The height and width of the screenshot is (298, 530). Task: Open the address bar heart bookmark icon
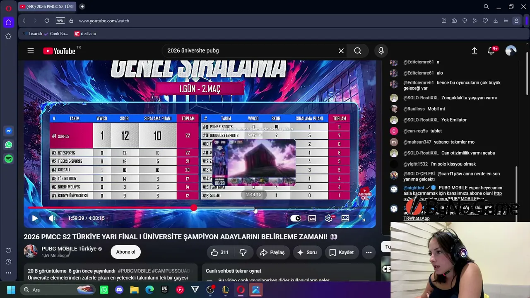(485, 21)
